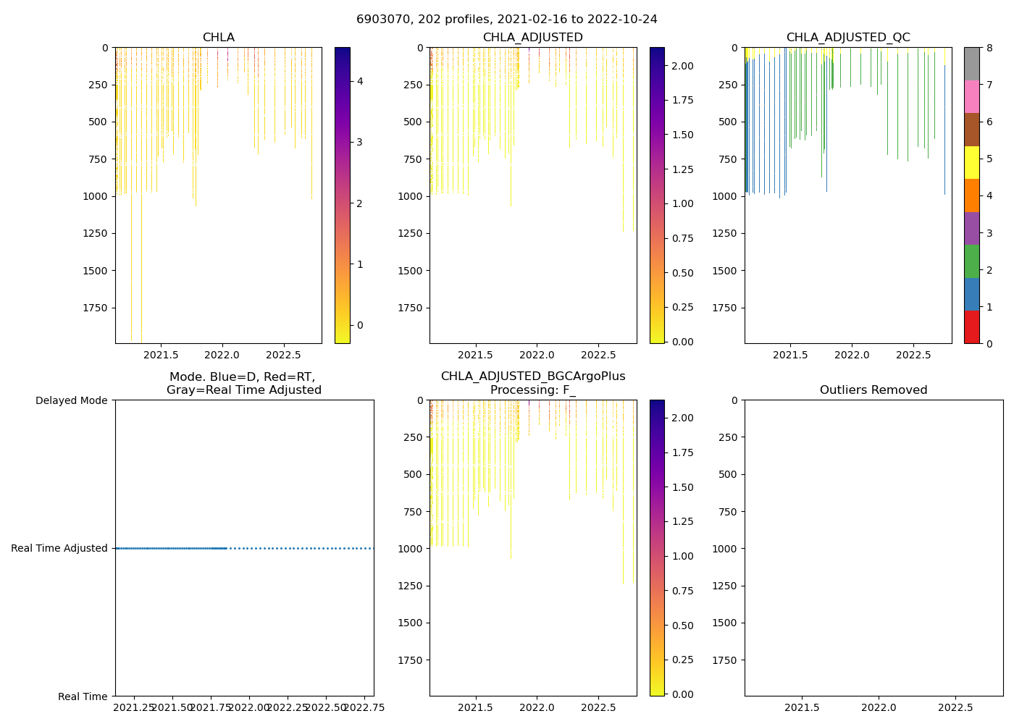
Task: Click the figure title starting with 6903070
Action: [506, 20]
